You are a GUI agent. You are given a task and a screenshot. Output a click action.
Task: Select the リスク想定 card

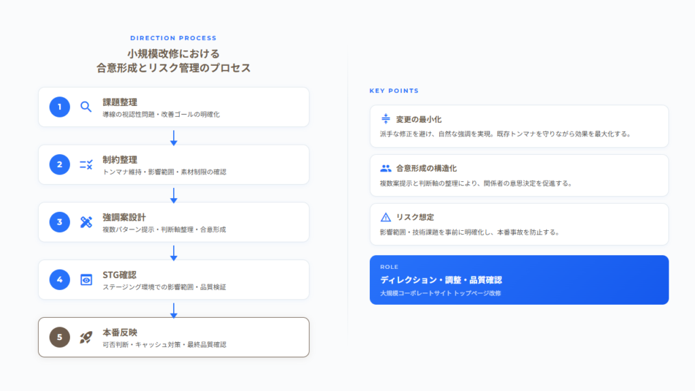pyautogui.click(x=519, y=224)
